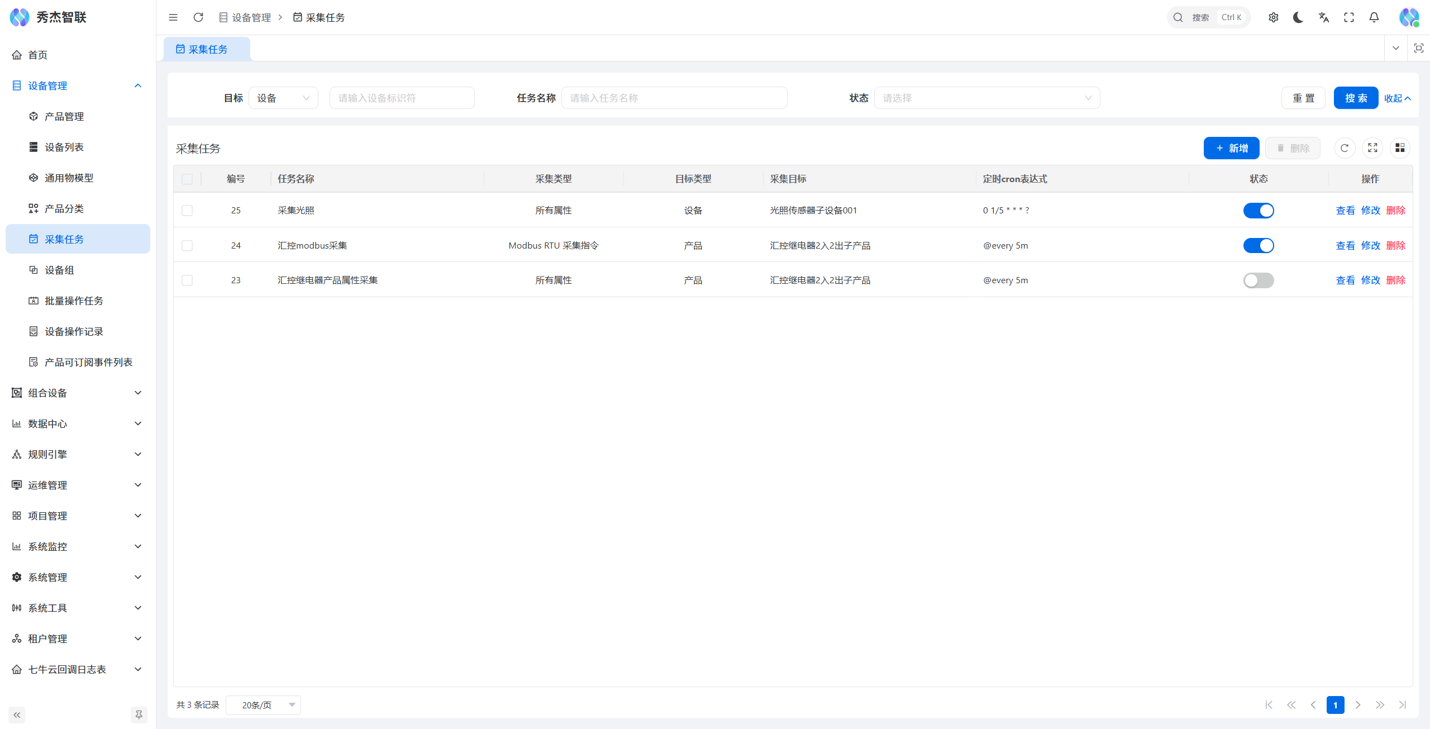Open the 20条/页 page size dropdown
Image resolution: width=1430 pixels, height=729 pixels.
point(264,705)
